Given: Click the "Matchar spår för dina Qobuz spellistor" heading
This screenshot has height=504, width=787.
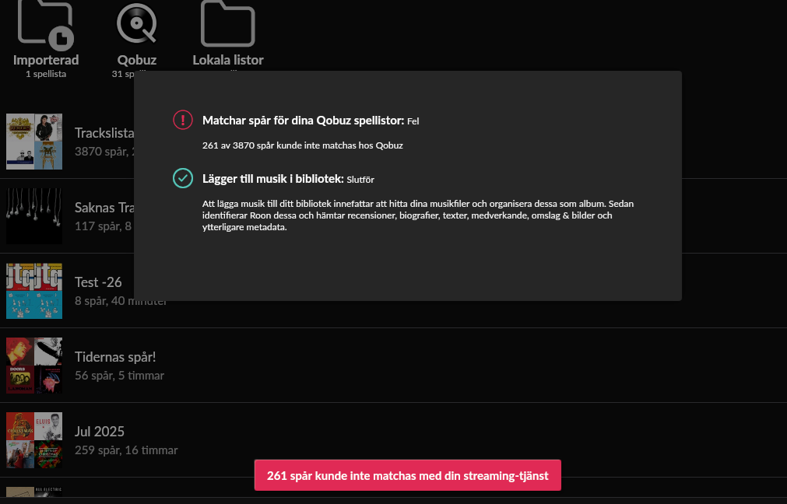Looking at the screenshot, I should [x=303, y=121].
